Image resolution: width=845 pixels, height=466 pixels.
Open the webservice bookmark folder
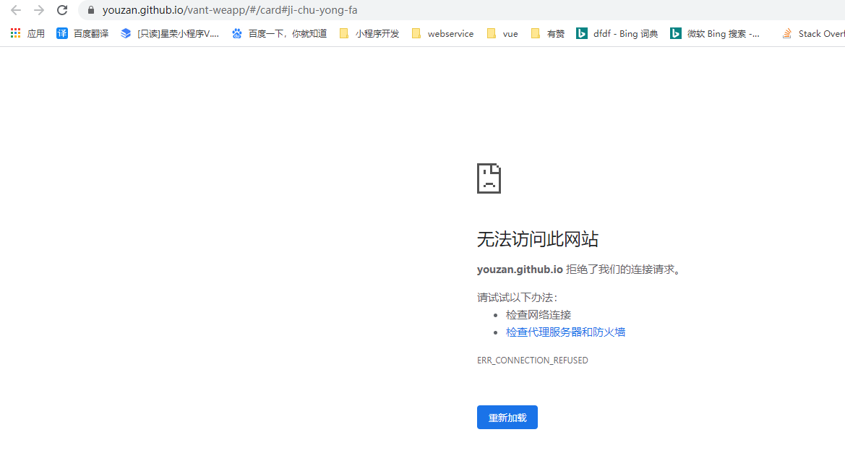[x=442, y=33]
